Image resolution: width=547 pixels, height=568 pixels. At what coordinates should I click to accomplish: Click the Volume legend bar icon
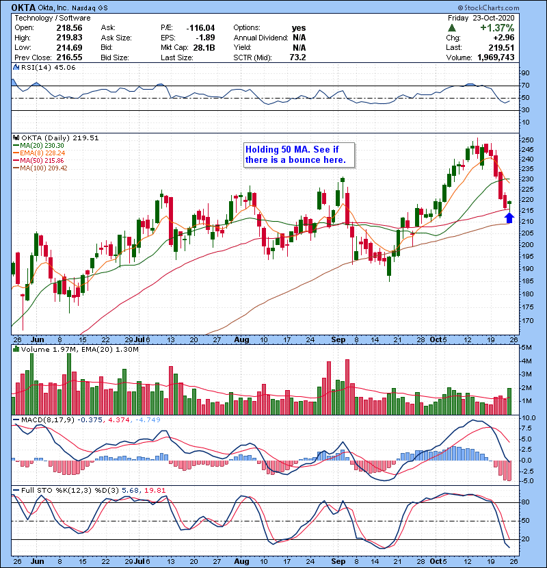pyautogui.click(x=16, y=350)
